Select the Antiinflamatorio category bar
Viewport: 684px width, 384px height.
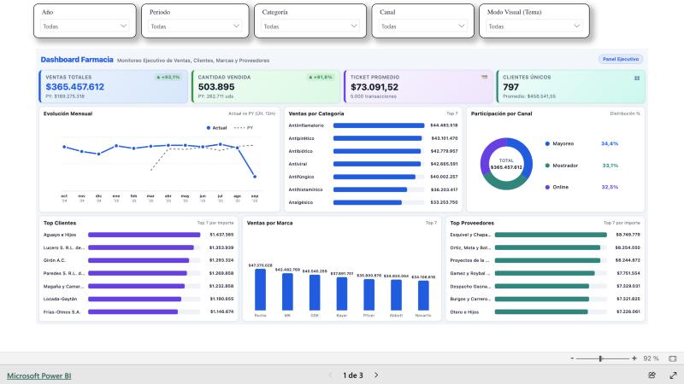pos(379,125)
